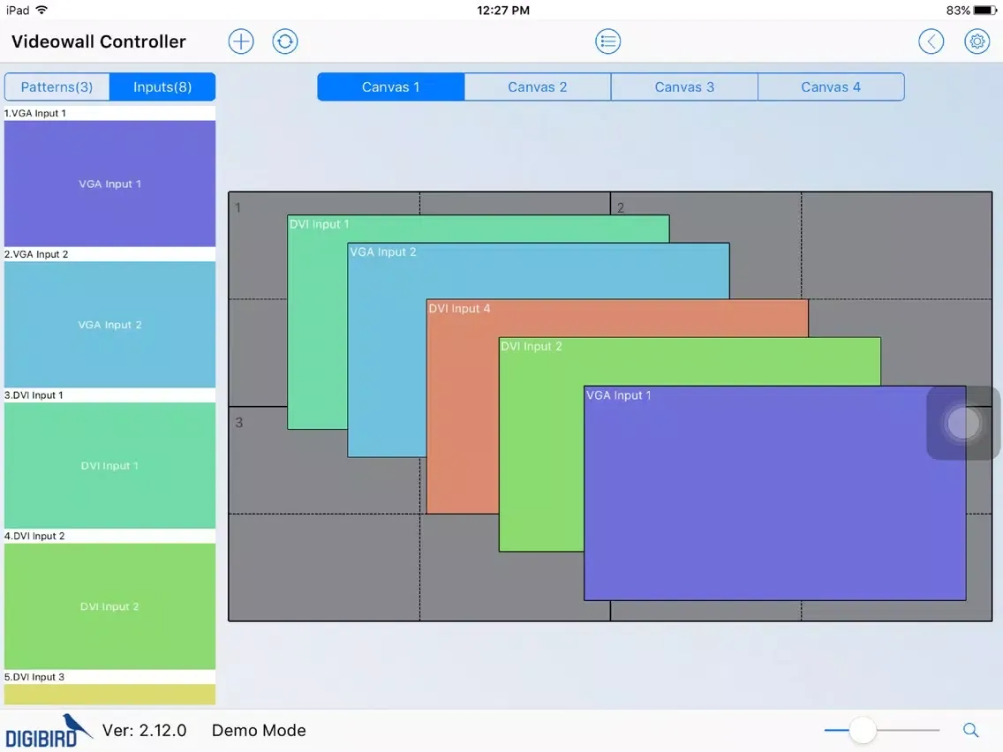1003x752 pixels.
Task: Switch to Canvas 2
Action: click(x=537, y=86)
